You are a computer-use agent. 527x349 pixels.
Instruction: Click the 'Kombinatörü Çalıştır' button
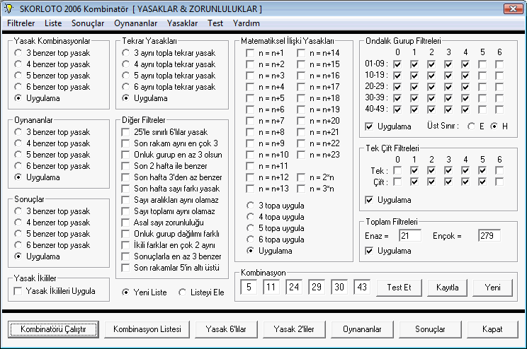54,329
